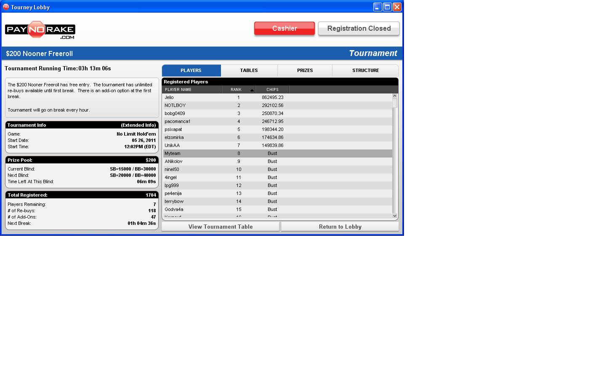Open the Prizes tab
This screenshot has height=379, width=606.
(x=305, y=70)
